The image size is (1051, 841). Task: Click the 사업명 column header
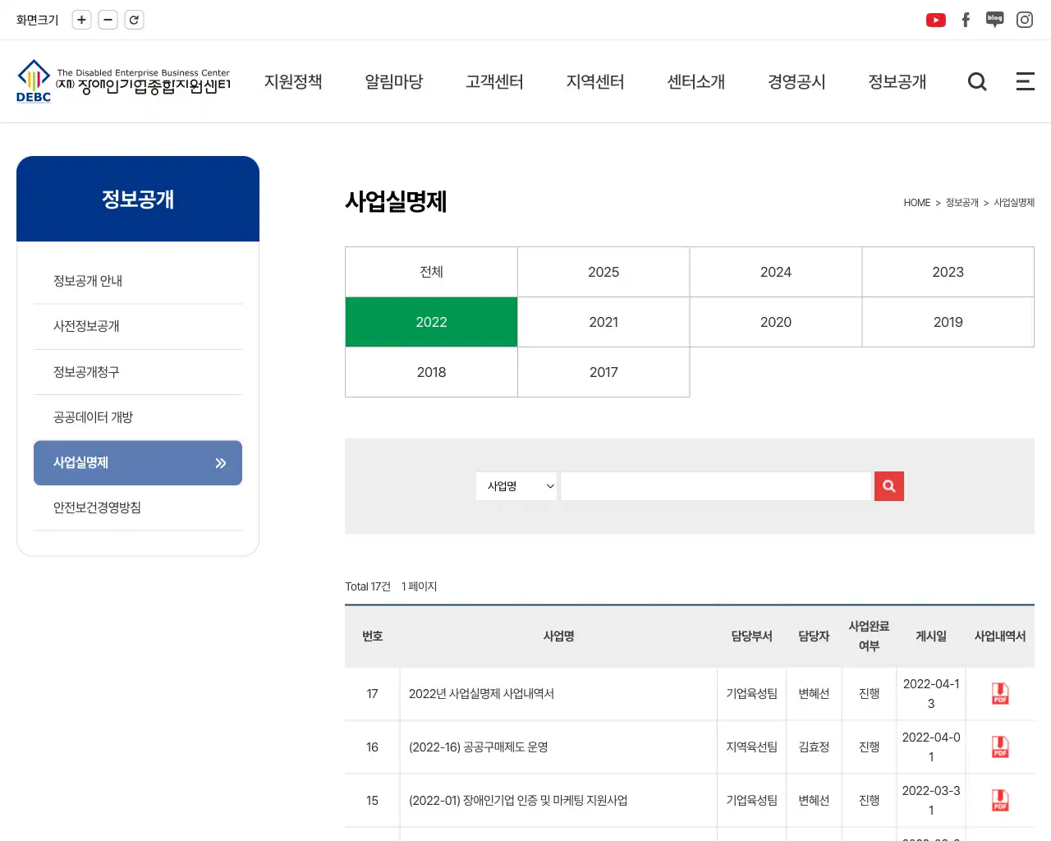(558, 636)
